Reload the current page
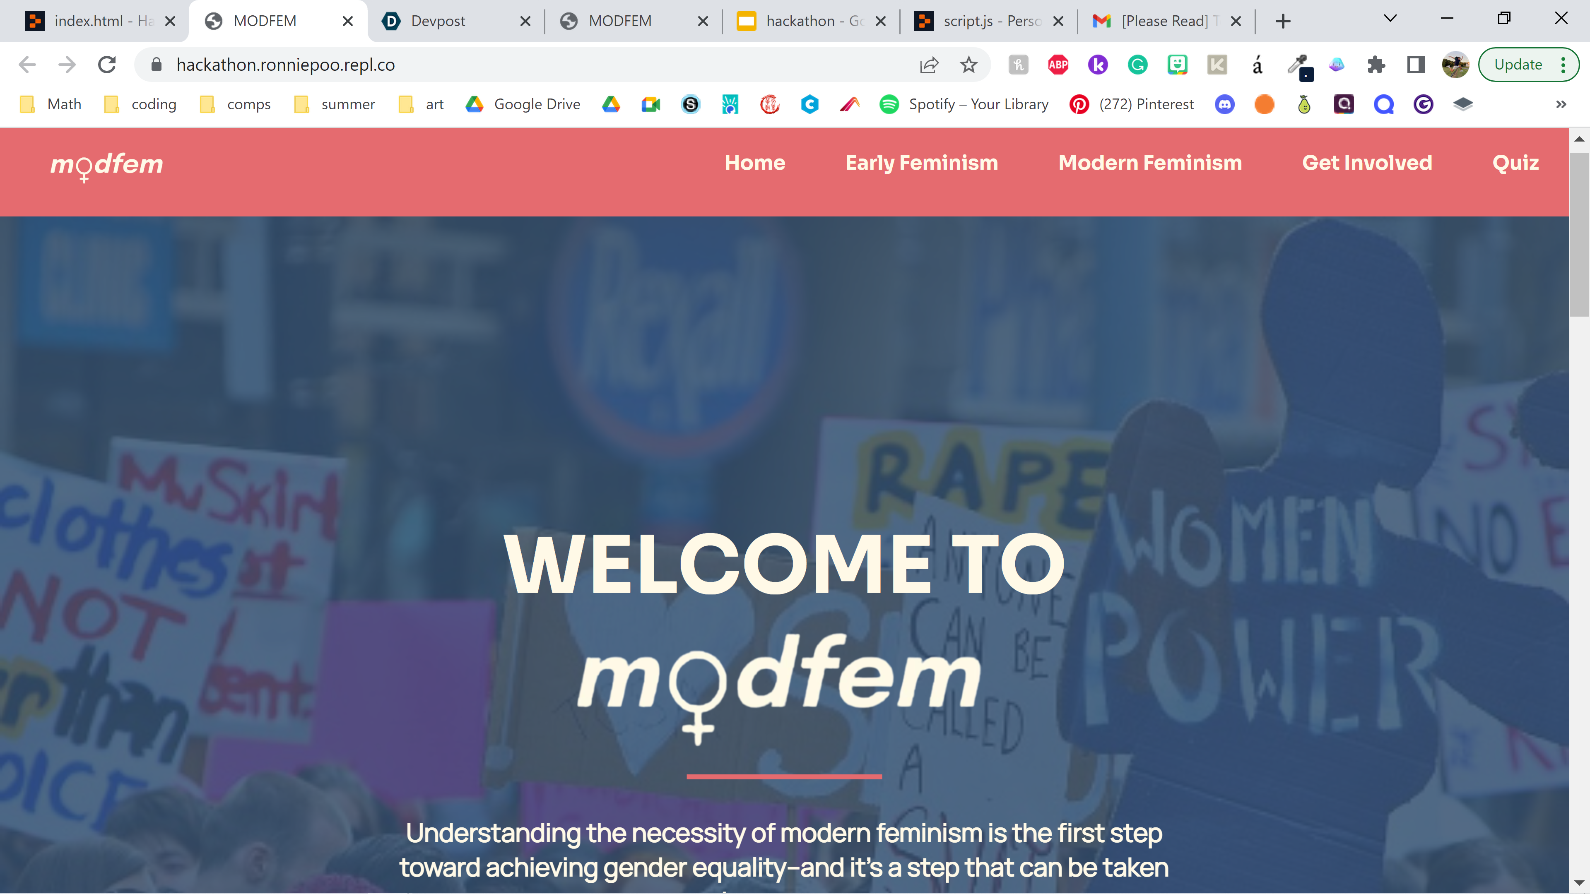 (107, 65)
